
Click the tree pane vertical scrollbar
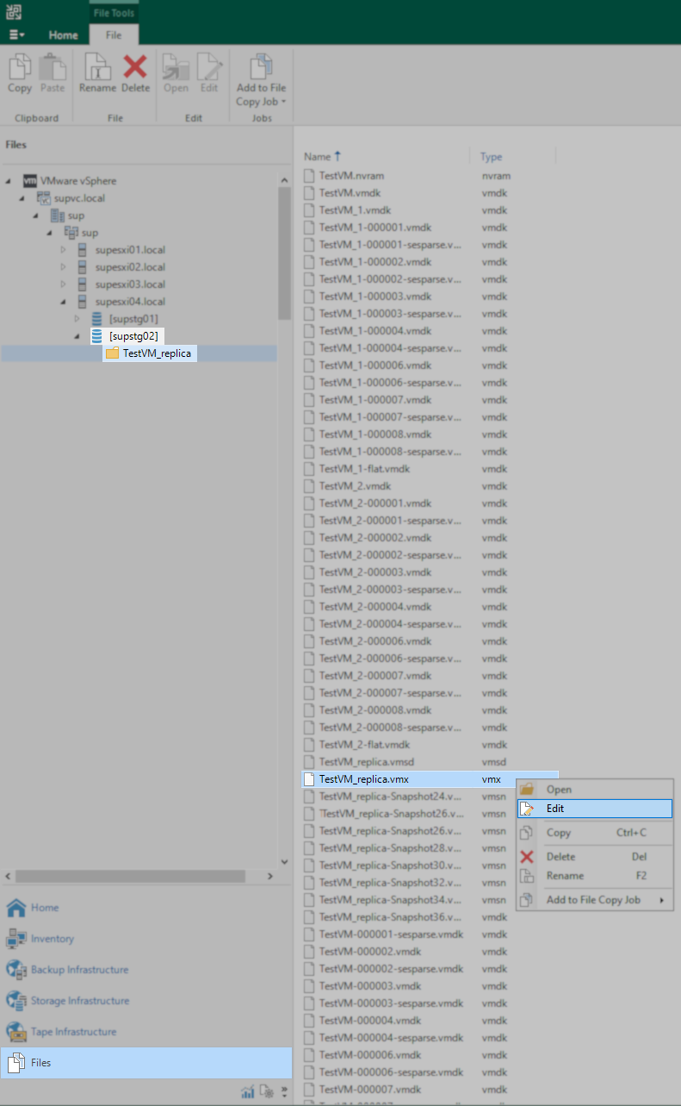point(284,253)
